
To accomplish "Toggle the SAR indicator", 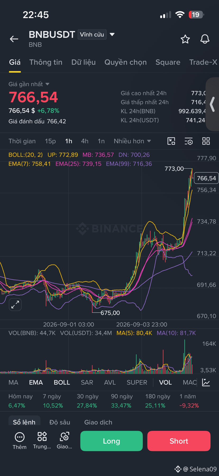I will point(87,382).
